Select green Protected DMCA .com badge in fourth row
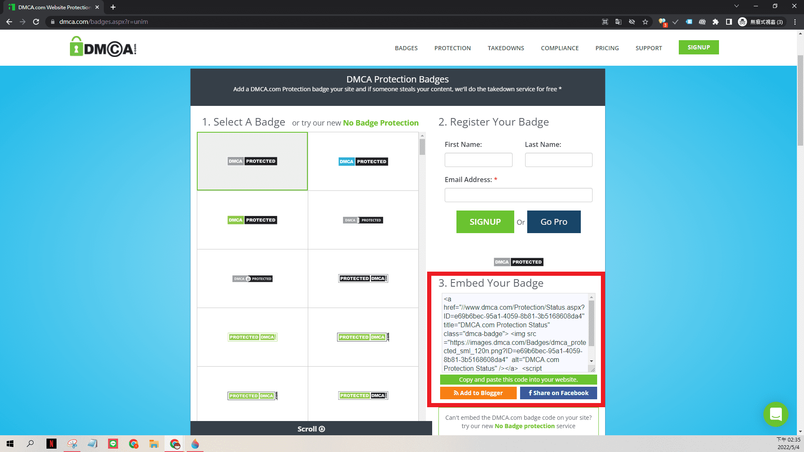Screen dimensions: 804x452 click(363, 337)
